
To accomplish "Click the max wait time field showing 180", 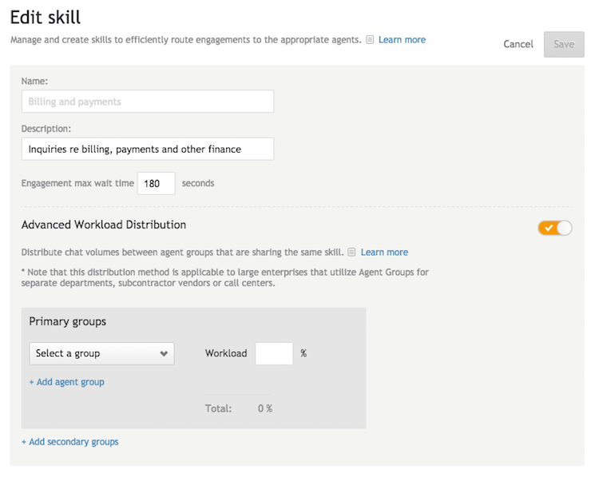I will [157, 184].
